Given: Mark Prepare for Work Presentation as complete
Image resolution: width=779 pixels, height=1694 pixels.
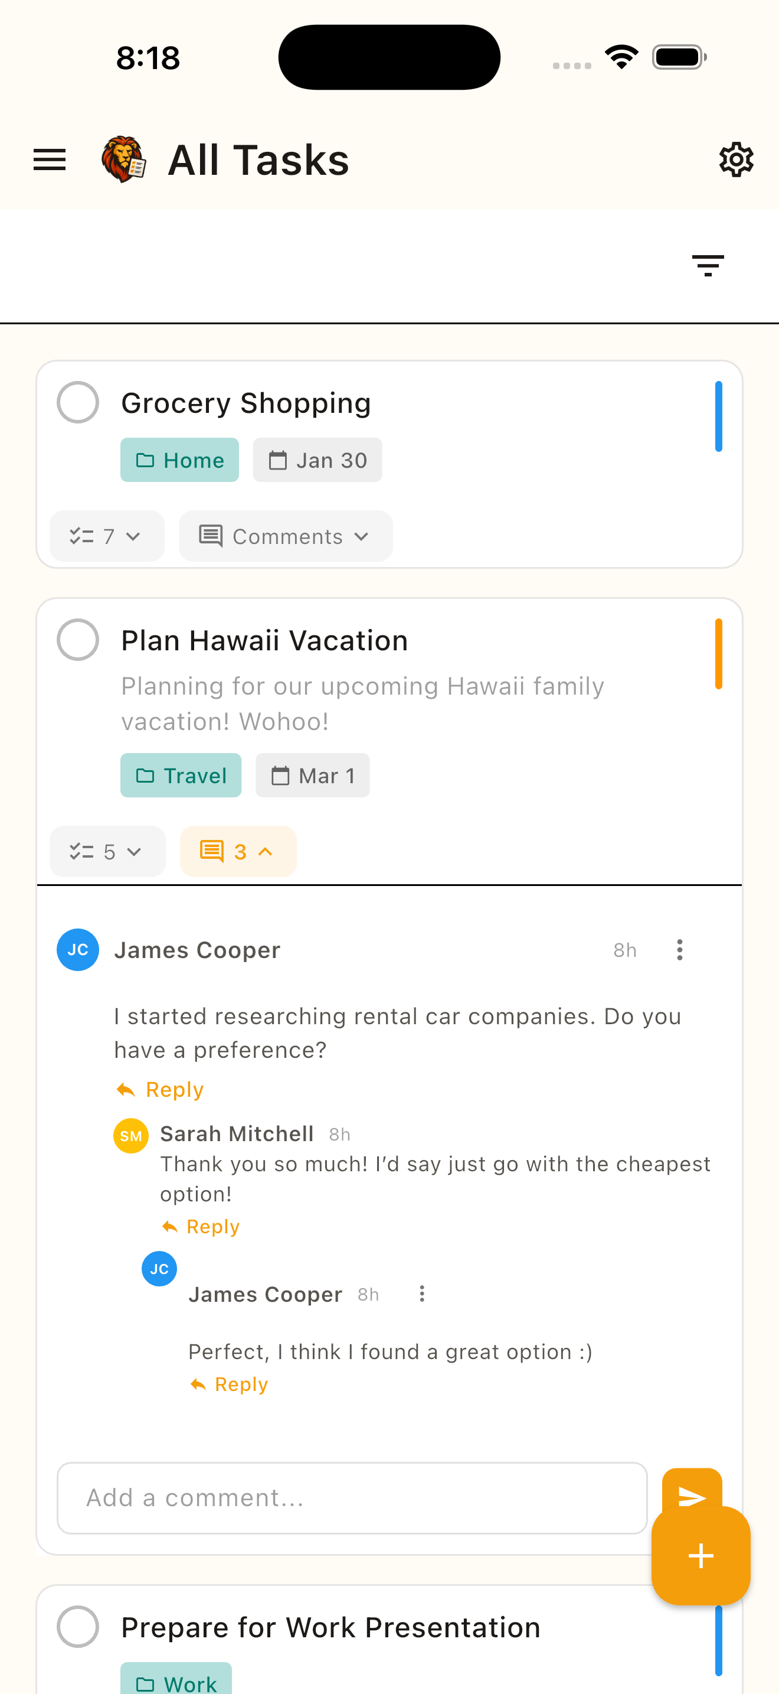Looking at the screenshot, I should [x=77, y=1625].
